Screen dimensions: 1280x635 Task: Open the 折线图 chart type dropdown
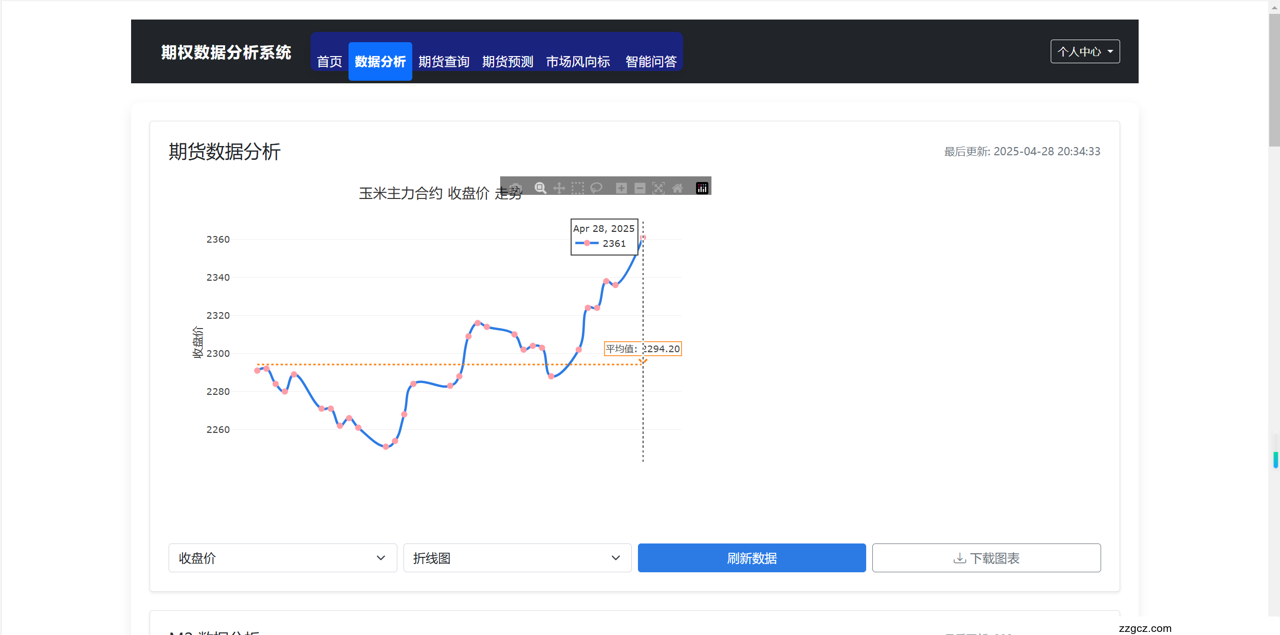tap(517, 558)
